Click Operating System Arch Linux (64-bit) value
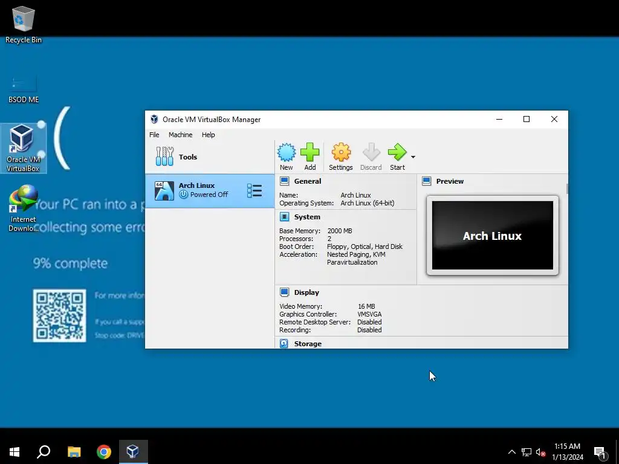Image resolution: width=619 pixels, height=464 pixels. coord(368,203)
